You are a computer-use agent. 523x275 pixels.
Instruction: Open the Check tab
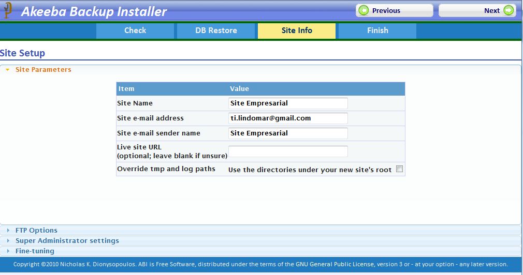(135, 30)
